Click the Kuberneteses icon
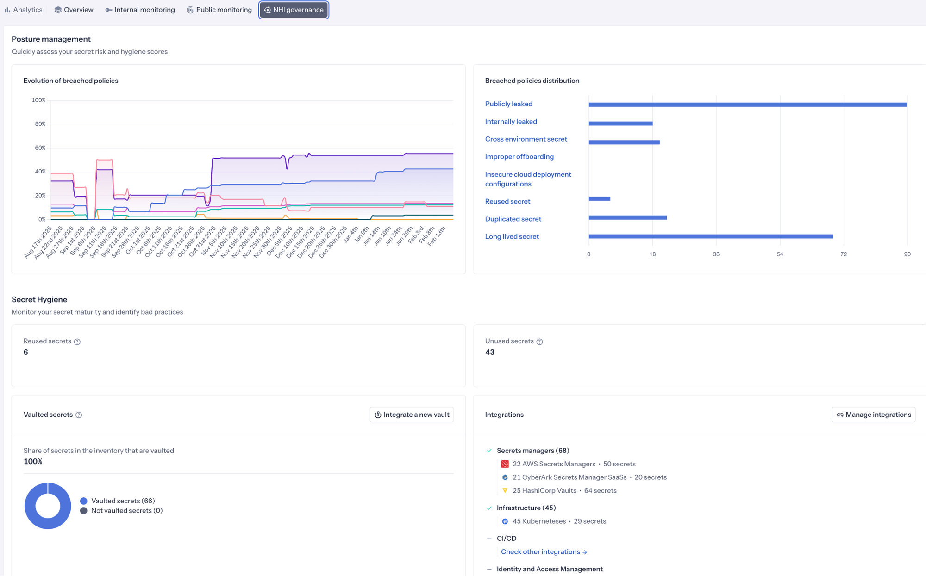 pos(505,521)
